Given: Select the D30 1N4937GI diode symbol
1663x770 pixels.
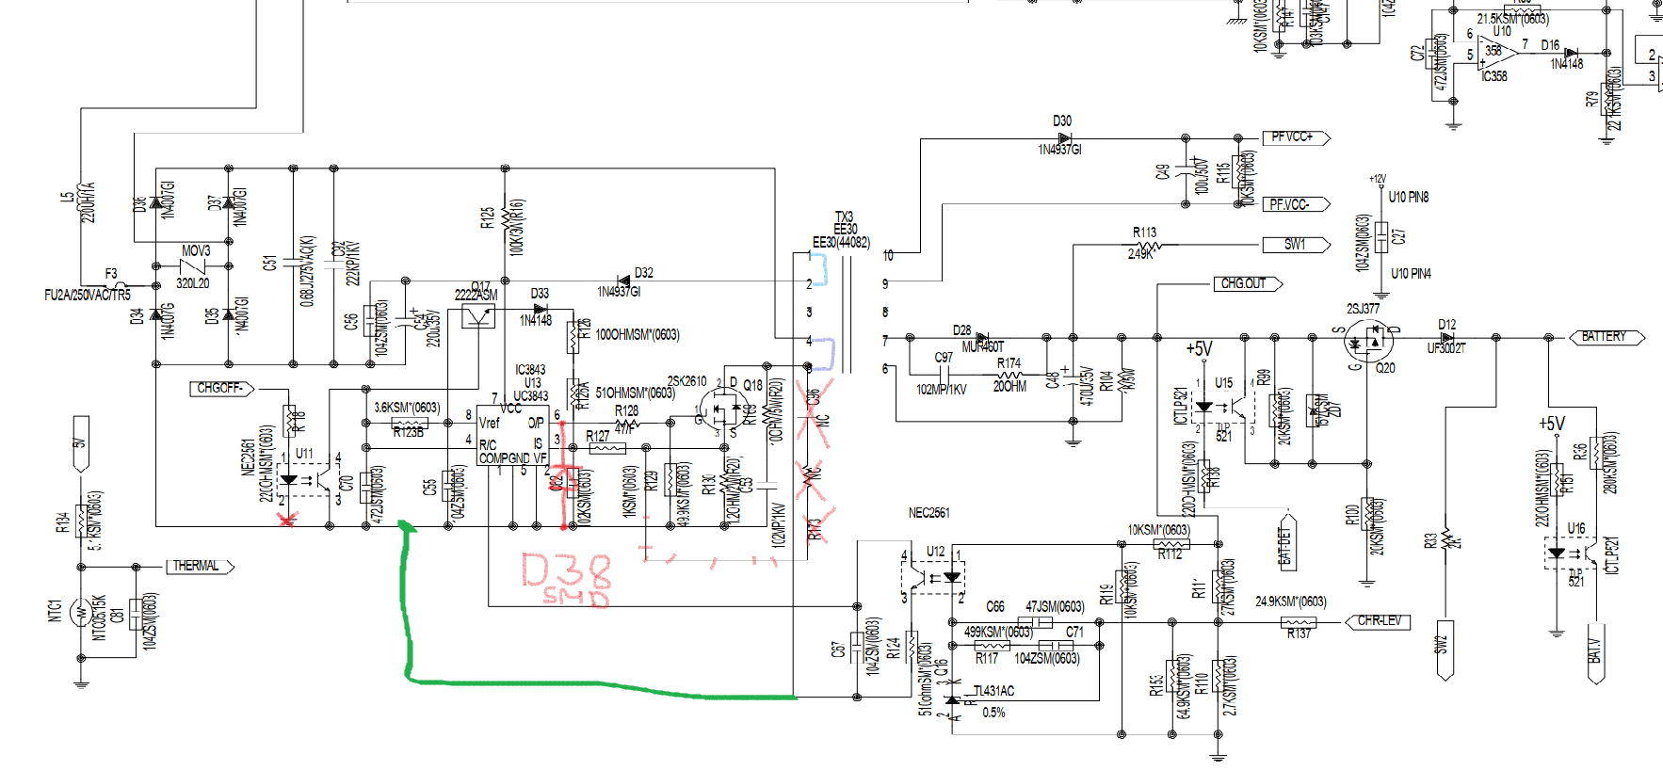Looking at the screenshot, I should (1064, 139).
